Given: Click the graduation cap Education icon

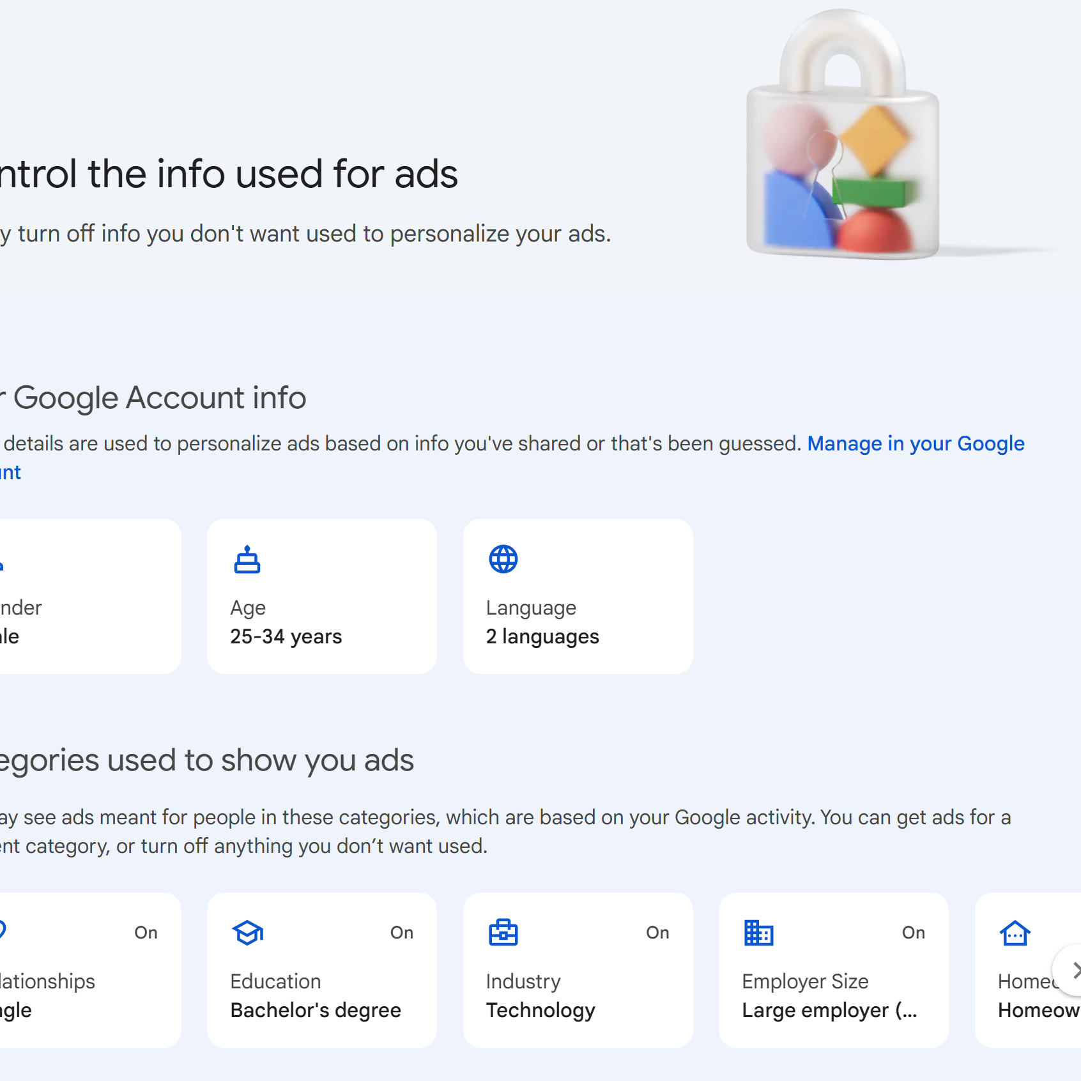Looking at the screenshot, I should [248, 933].
